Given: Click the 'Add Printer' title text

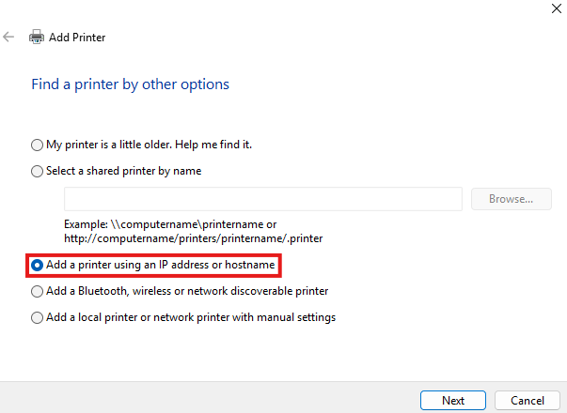Looking at the screenshot, I should (x=77, y=38).
